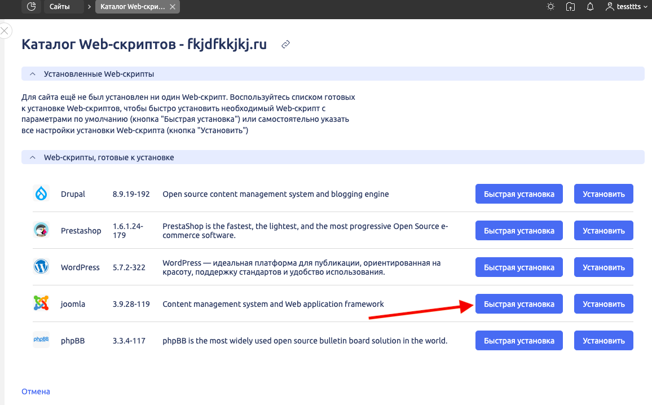
Task: Open the tessttts user dropdown menu
Action: pyautogui.click(x=627, y=7)
